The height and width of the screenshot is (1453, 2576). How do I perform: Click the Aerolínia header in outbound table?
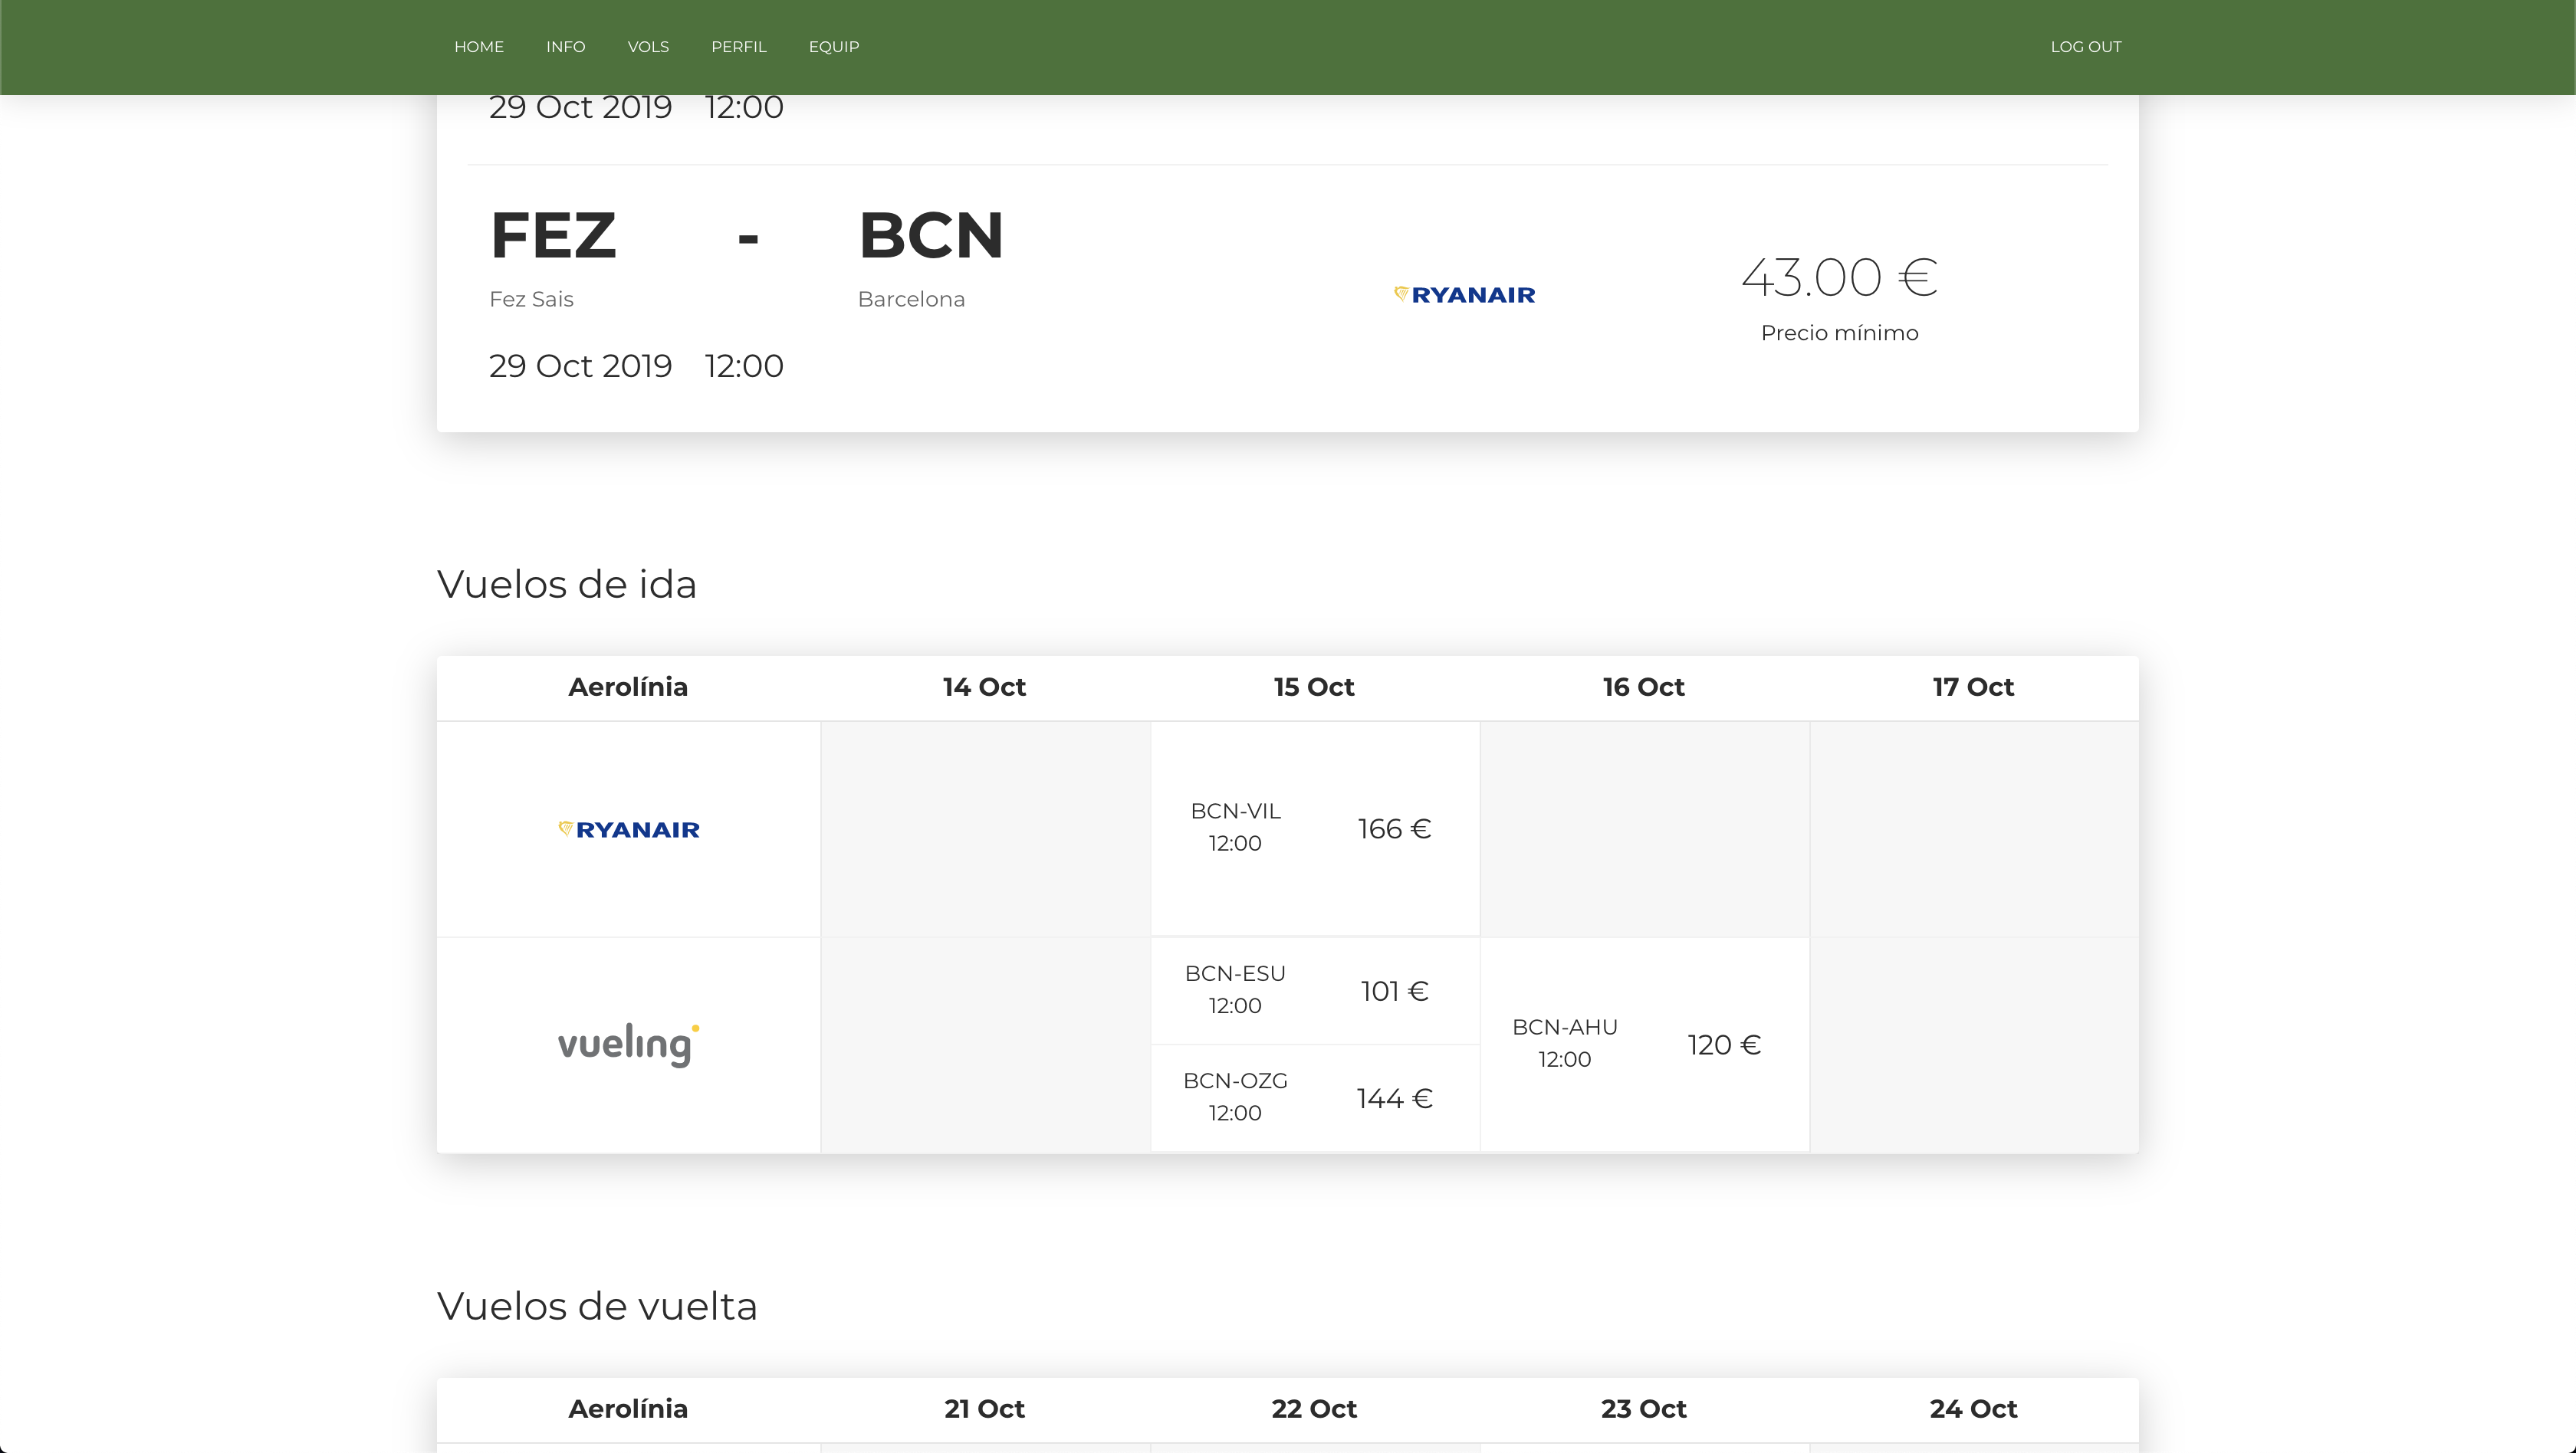click(628, 687)
